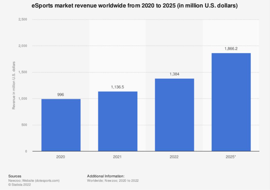
Task: Click the 1,500 y-axis tick label
Action: (23, 72)
